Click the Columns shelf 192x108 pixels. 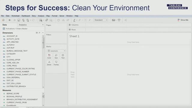pyautogui.click(x=129, y=25)
